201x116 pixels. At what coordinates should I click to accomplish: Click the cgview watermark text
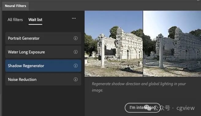click(185, 108)
